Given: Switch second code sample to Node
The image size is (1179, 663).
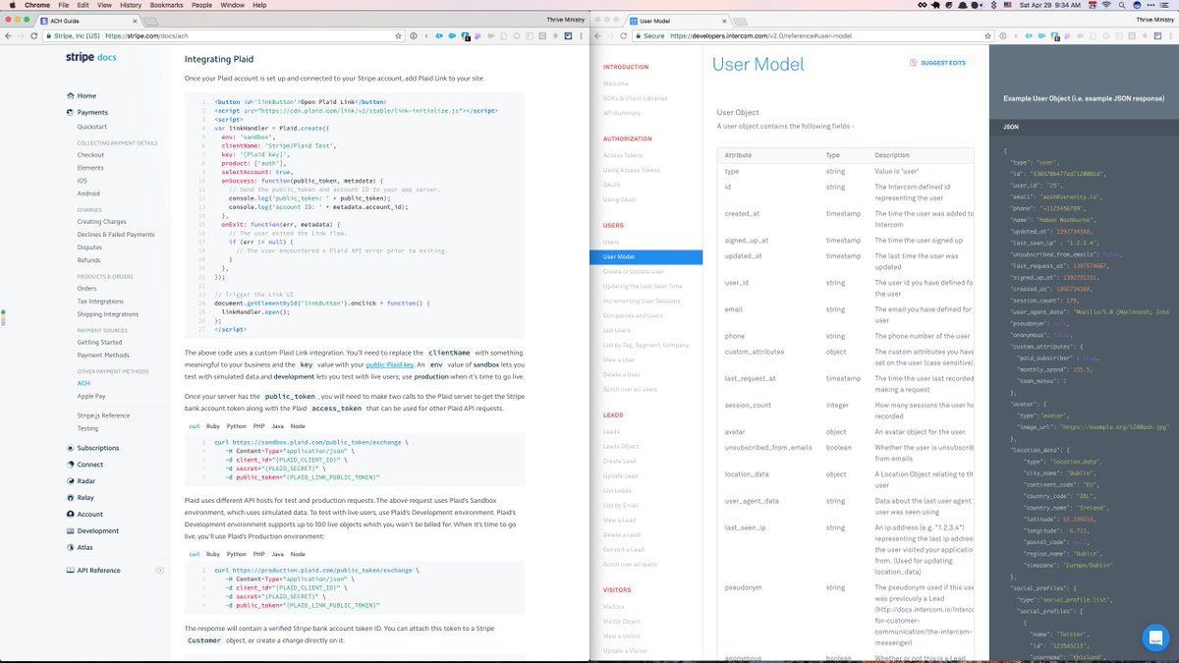Looking at the screenshot, I should 298,554.
